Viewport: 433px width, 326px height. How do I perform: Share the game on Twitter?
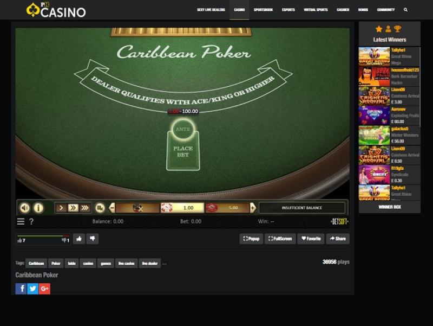[x=32, y=289]
